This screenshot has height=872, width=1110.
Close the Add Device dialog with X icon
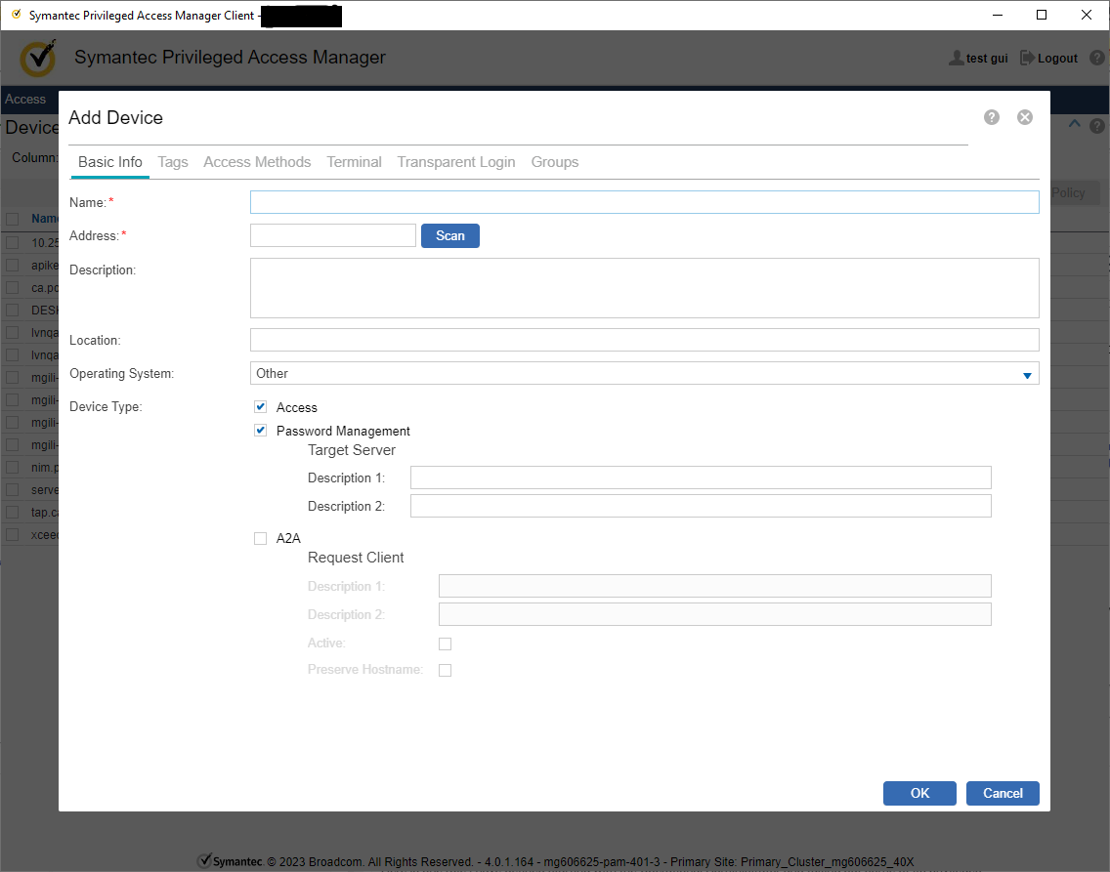point(1025,117)
